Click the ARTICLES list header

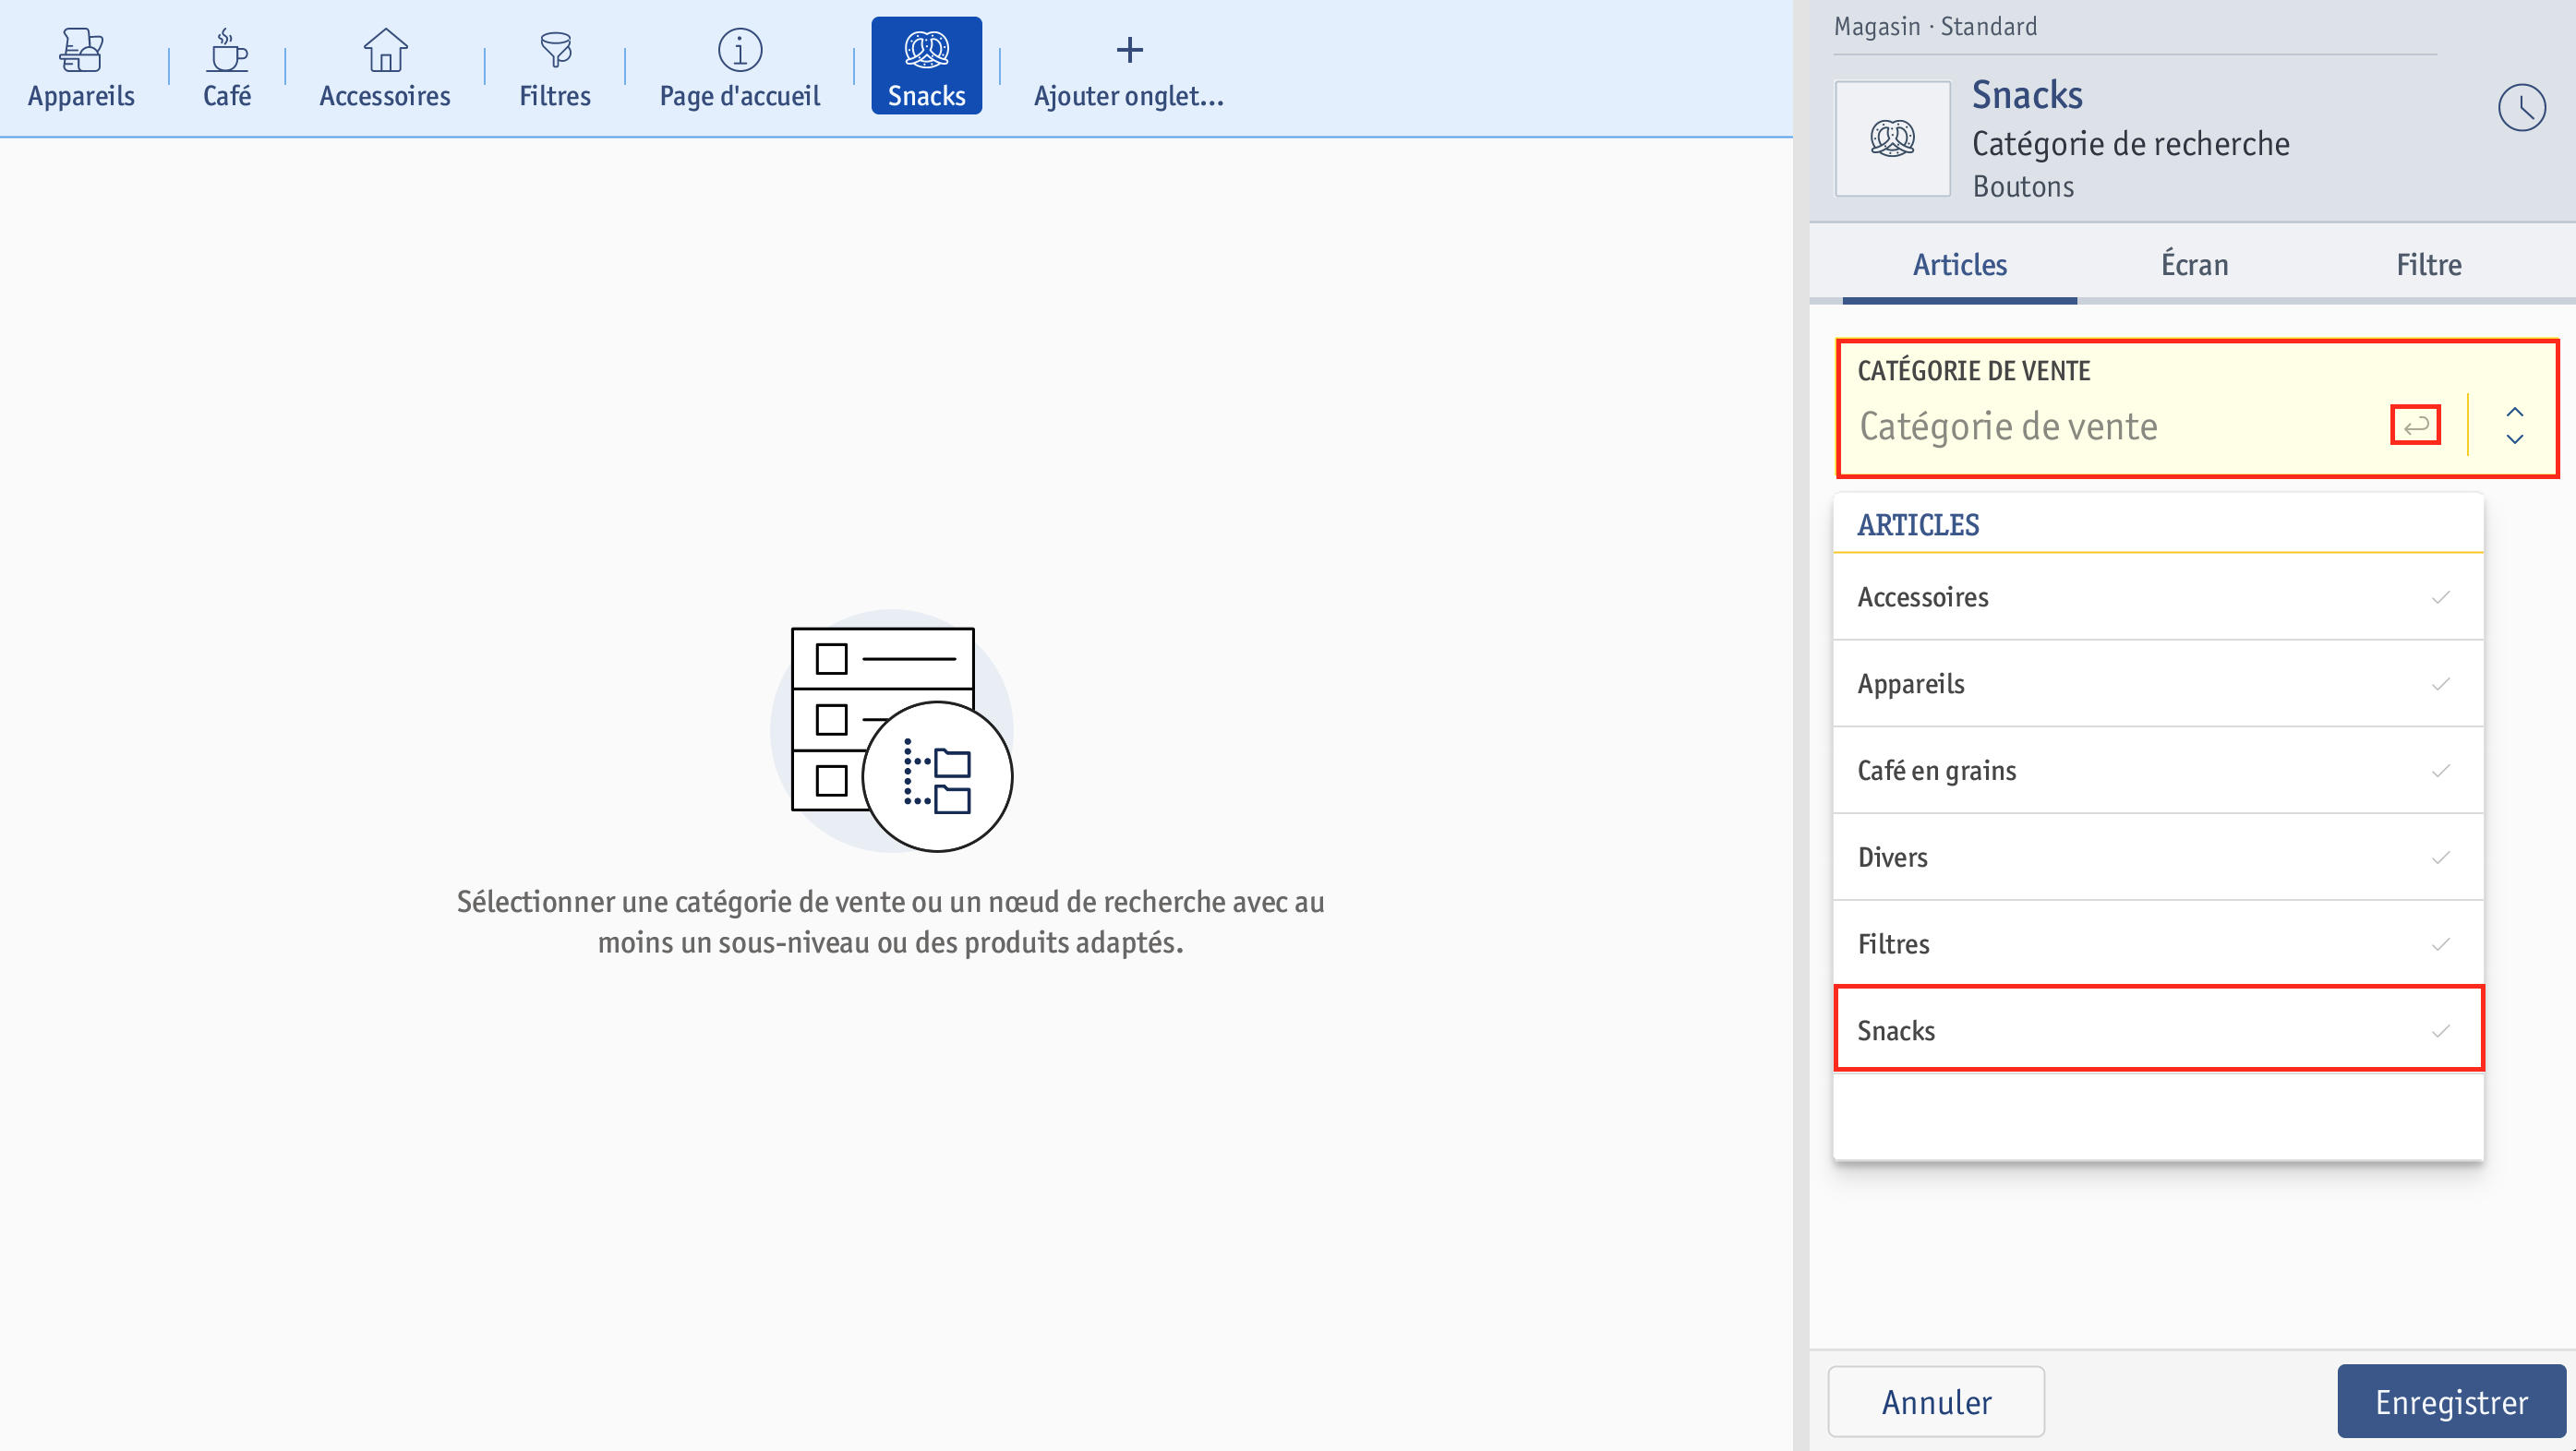pyautogui.click(x=1918, y=525)
